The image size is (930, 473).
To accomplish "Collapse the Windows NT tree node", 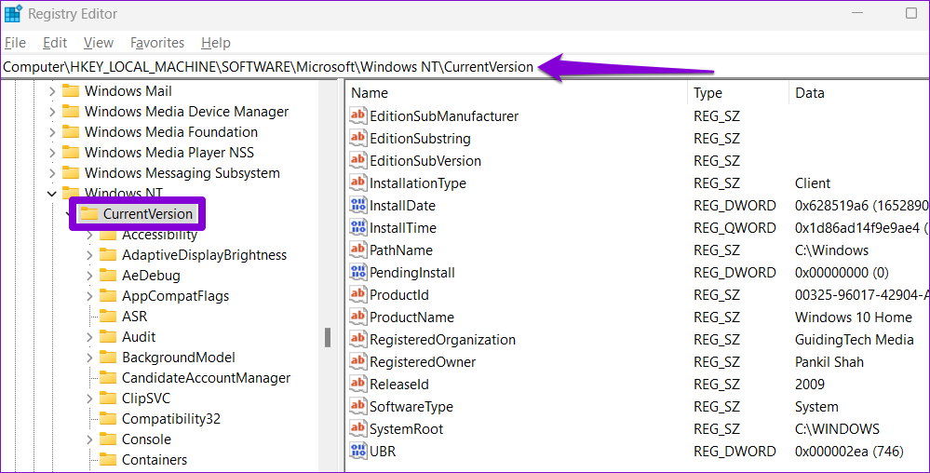I will click(50, 194).
